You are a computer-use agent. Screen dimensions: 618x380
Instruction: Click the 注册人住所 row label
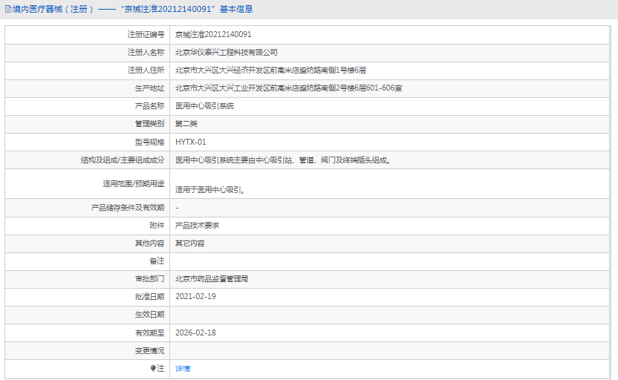[146, 70]
